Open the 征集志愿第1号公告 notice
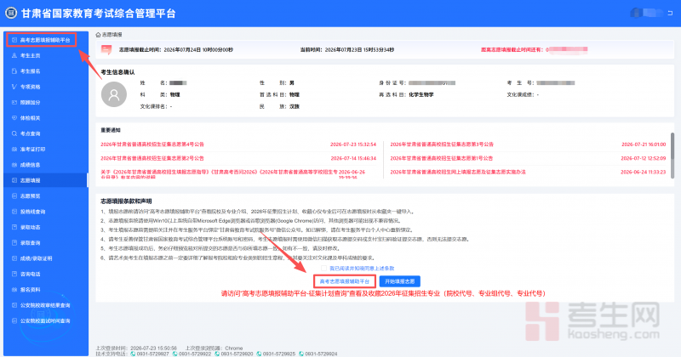This screenshot has width=681, height=357. point(441,158)
